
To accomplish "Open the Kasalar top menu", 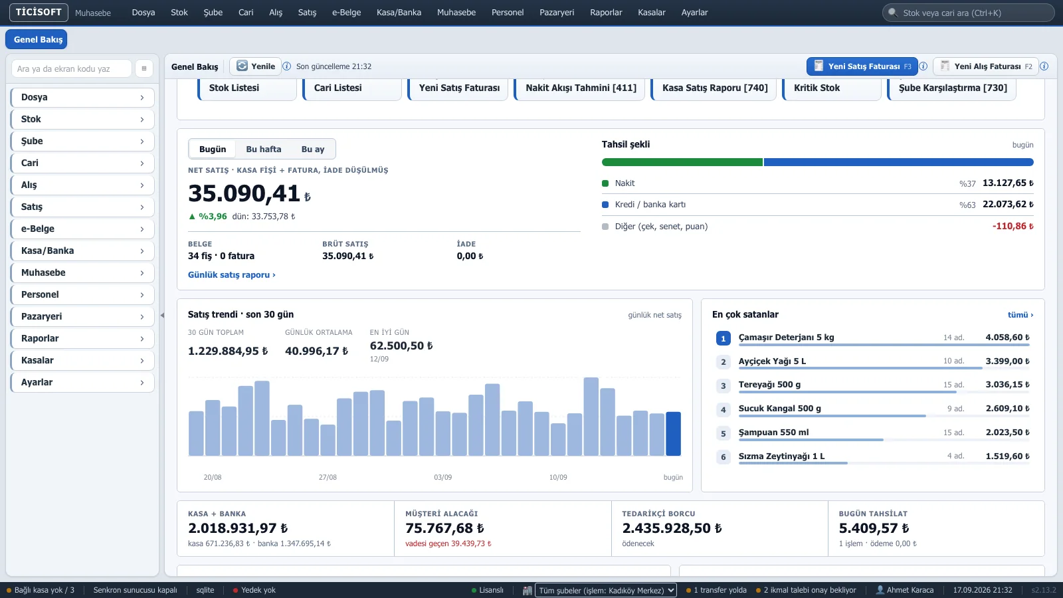I will coord(652,13).
